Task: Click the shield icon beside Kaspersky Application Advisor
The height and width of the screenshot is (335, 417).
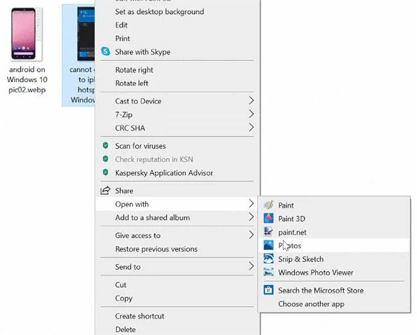Action: pos(105,172)
